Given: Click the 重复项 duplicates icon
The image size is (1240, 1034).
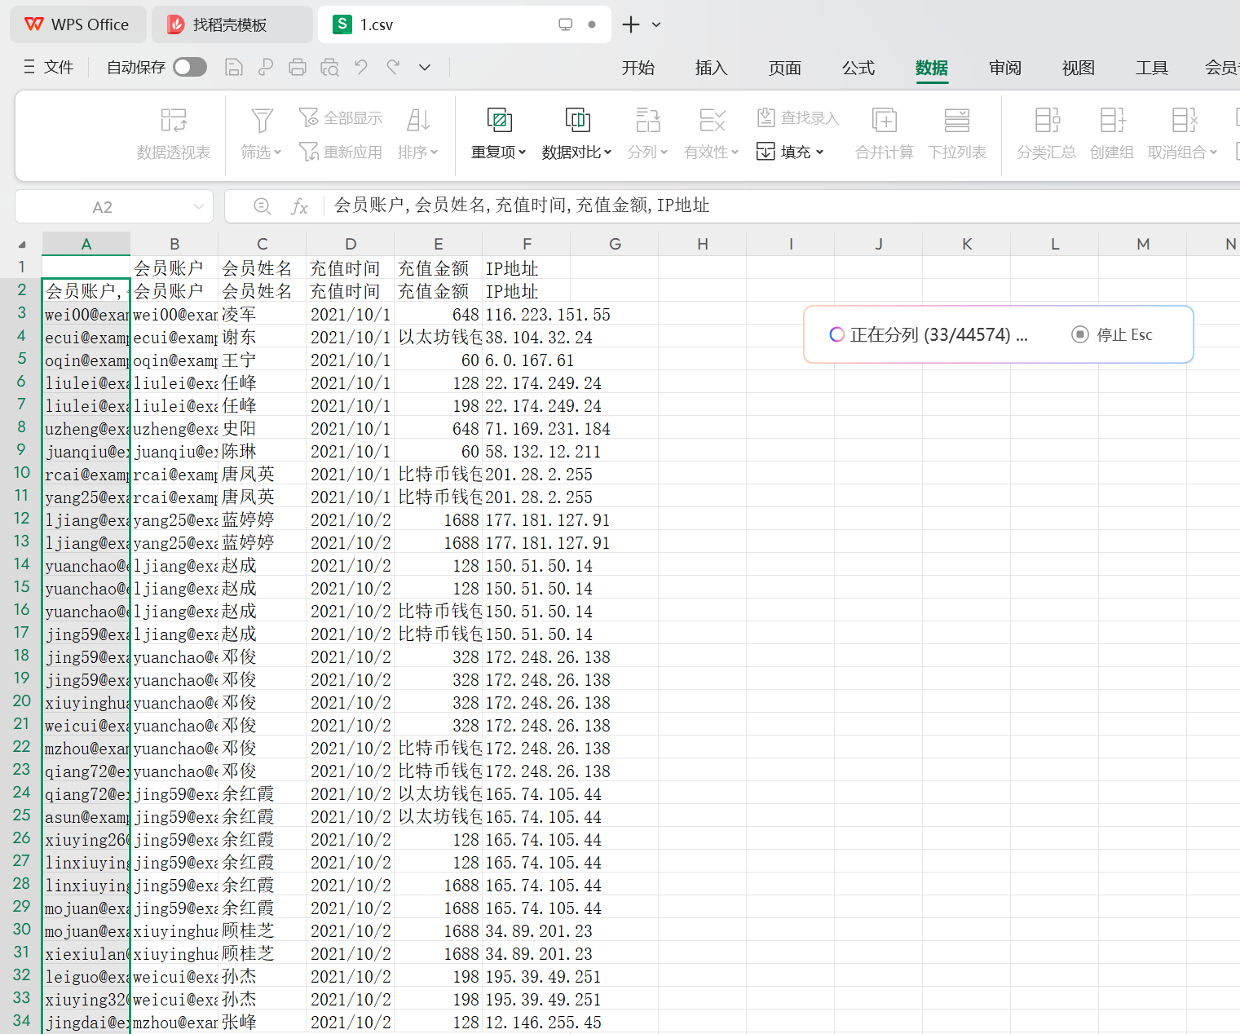Looking at the screenshot, I should click(498, 122).
